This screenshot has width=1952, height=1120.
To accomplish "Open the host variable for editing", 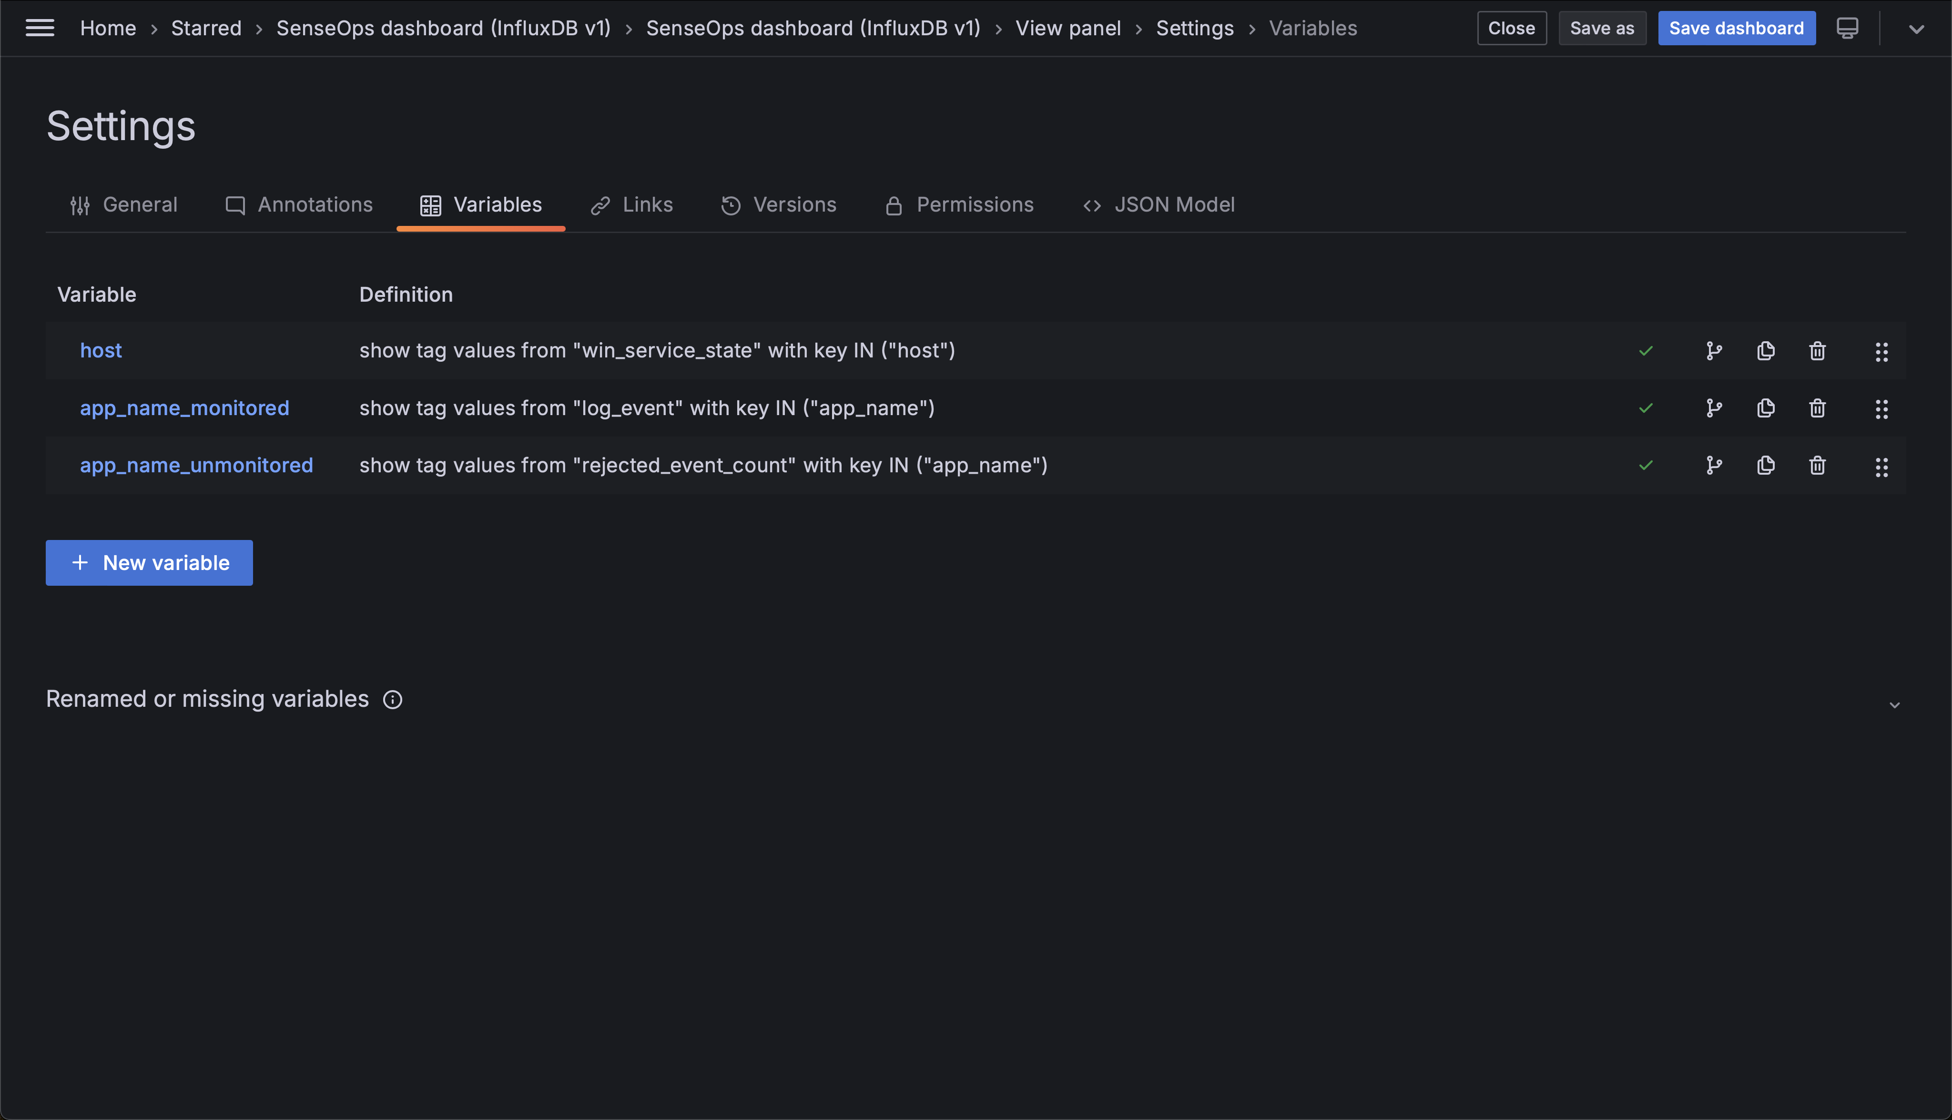I will pyautogui.click(x=101, y=350).
